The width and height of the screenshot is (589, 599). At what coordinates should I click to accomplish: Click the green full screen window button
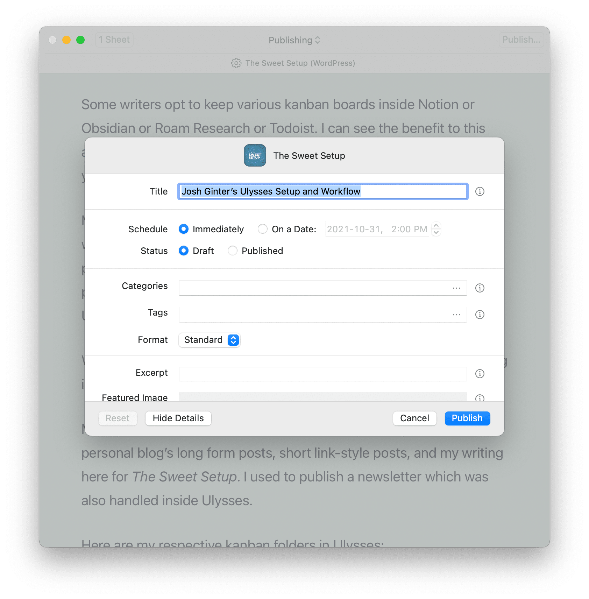[x=80, y=40]
